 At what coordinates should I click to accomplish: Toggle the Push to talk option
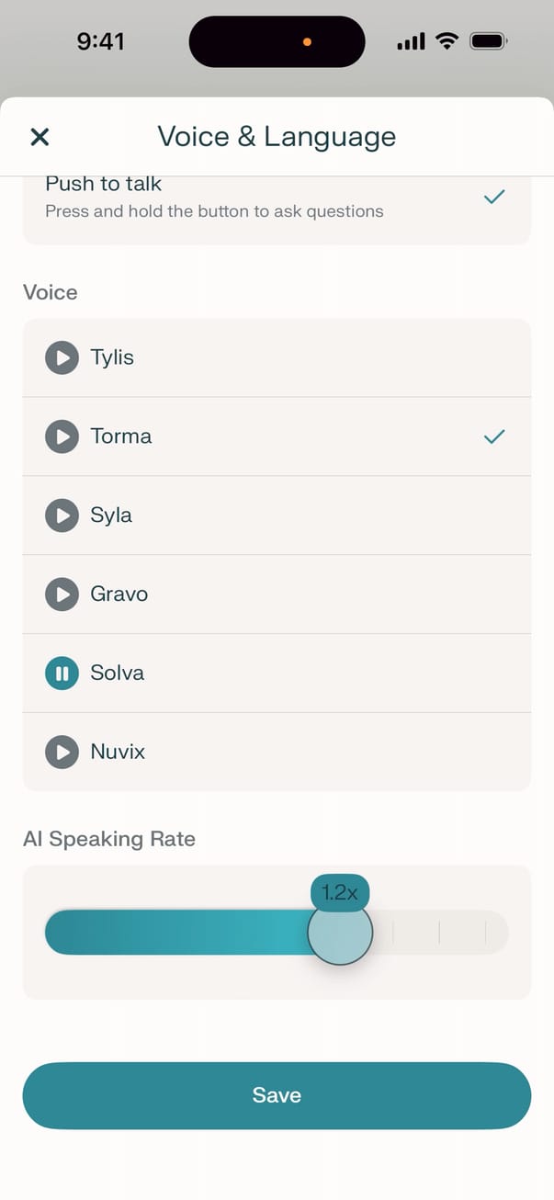pos(276,198)
